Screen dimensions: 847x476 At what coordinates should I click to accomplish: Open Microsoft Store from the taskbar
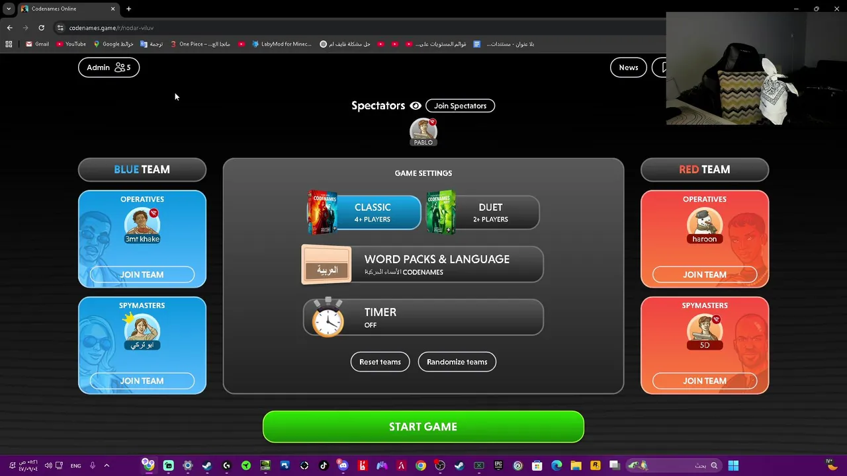click(x=537, y=465)
